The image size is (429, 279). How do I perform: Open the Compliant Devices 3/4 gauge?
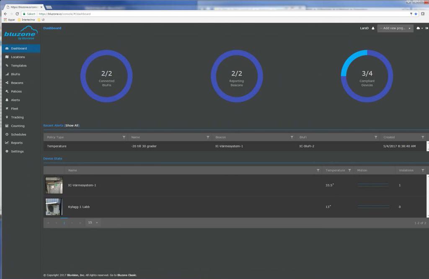pos(367,76)
